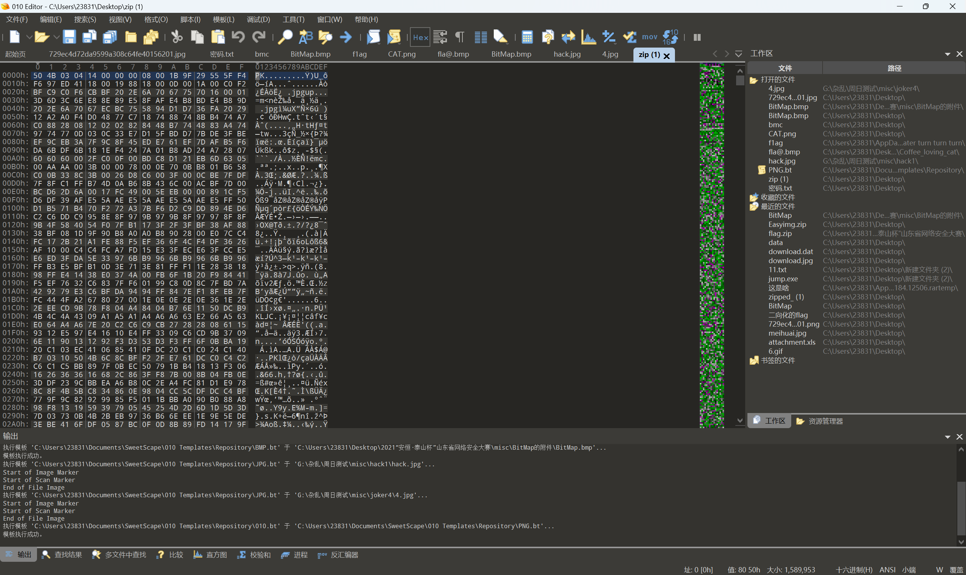The height and width of the screenshot is (575, 966).
Task: Open Find with the magnifying glass icon
Action: (285, 37)
